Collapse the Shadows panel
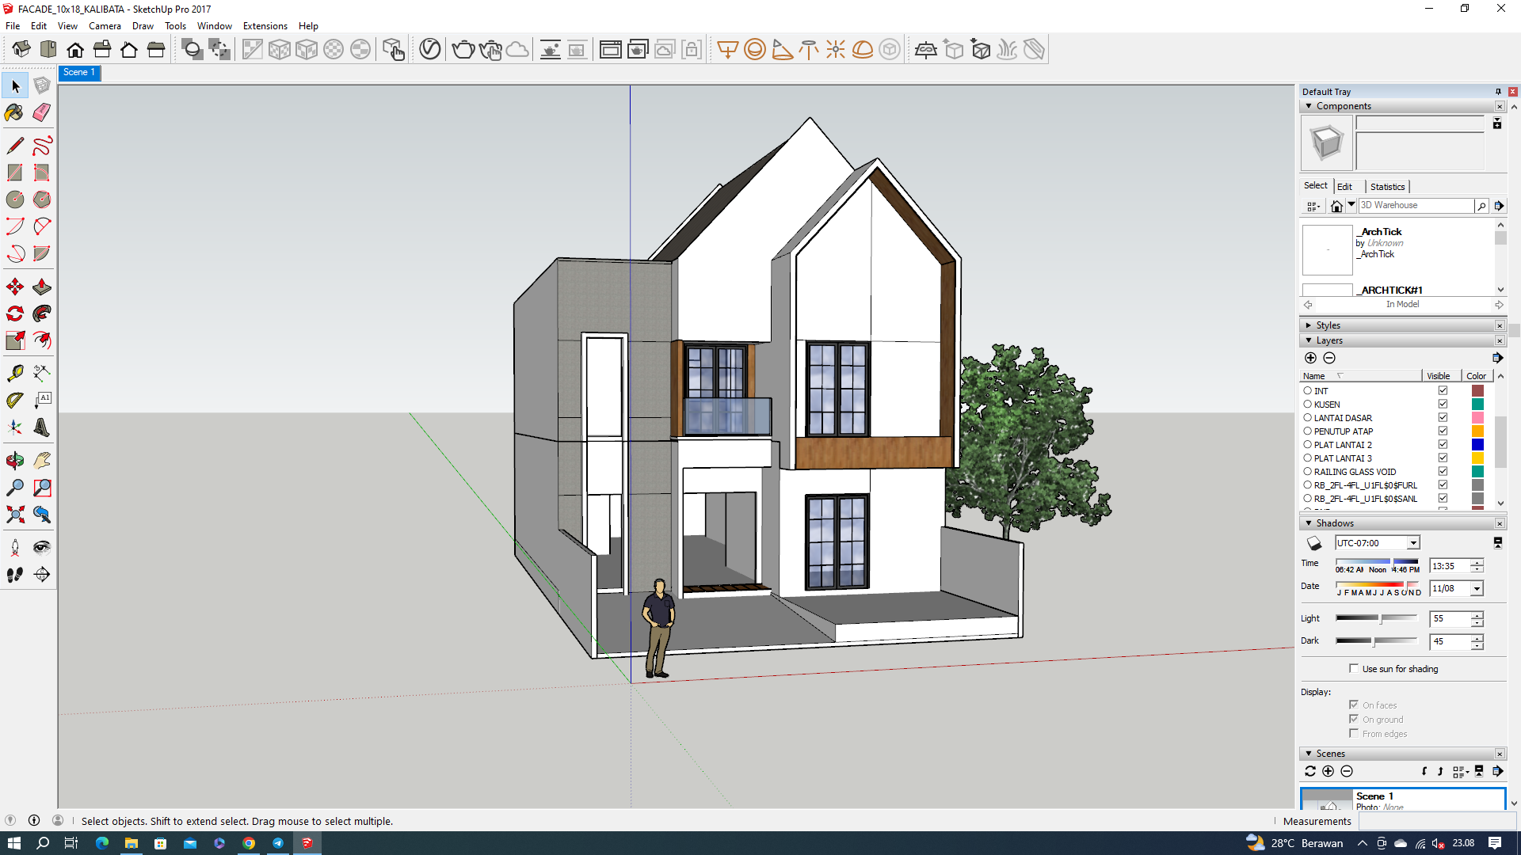This screenshot has width=1521, height=855. (x=1309, y=523)
